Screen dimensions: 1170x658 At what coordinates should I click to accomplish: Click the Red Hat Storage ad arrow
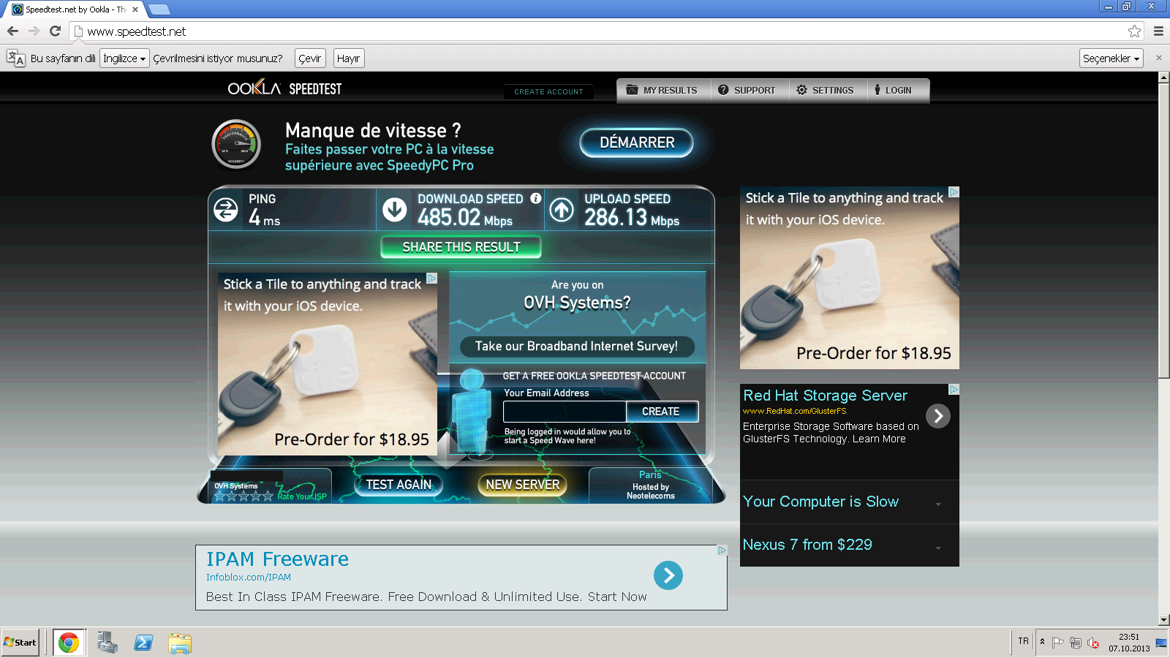click(938, 416)
